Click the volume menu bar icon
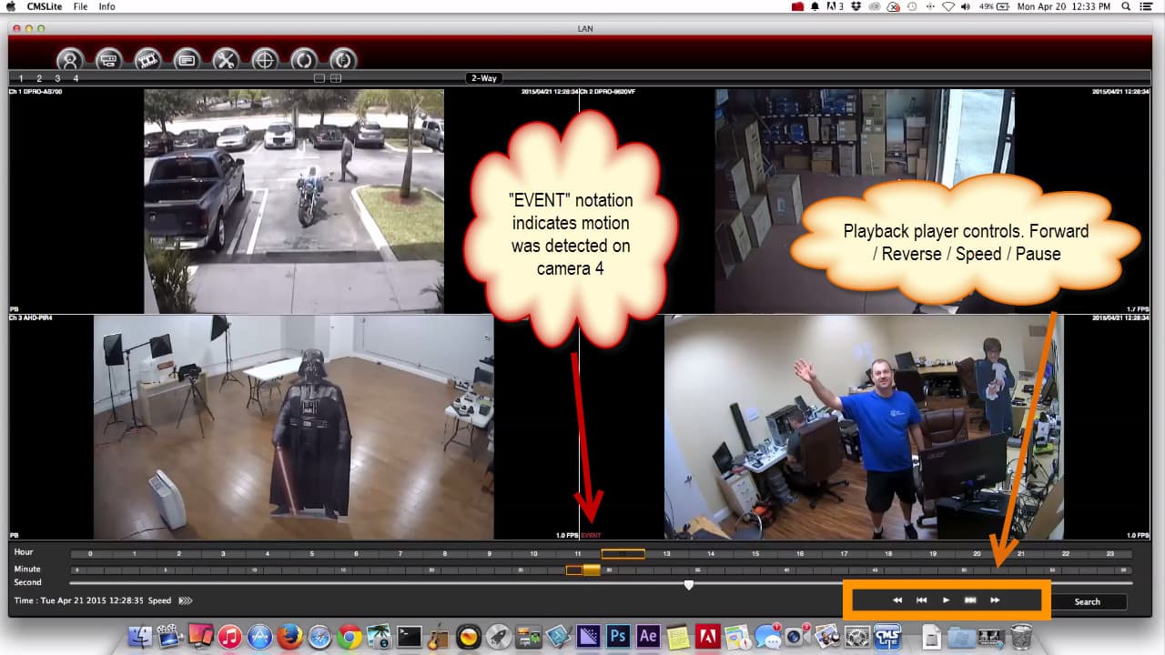1165x655 pixels. (x=967, y=6)
